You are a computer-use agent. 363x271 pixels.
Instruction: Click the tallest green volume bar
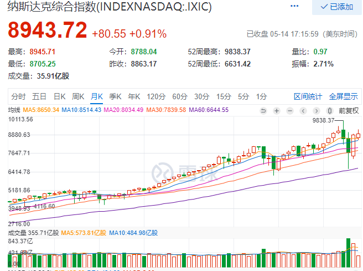click(349, 253)
